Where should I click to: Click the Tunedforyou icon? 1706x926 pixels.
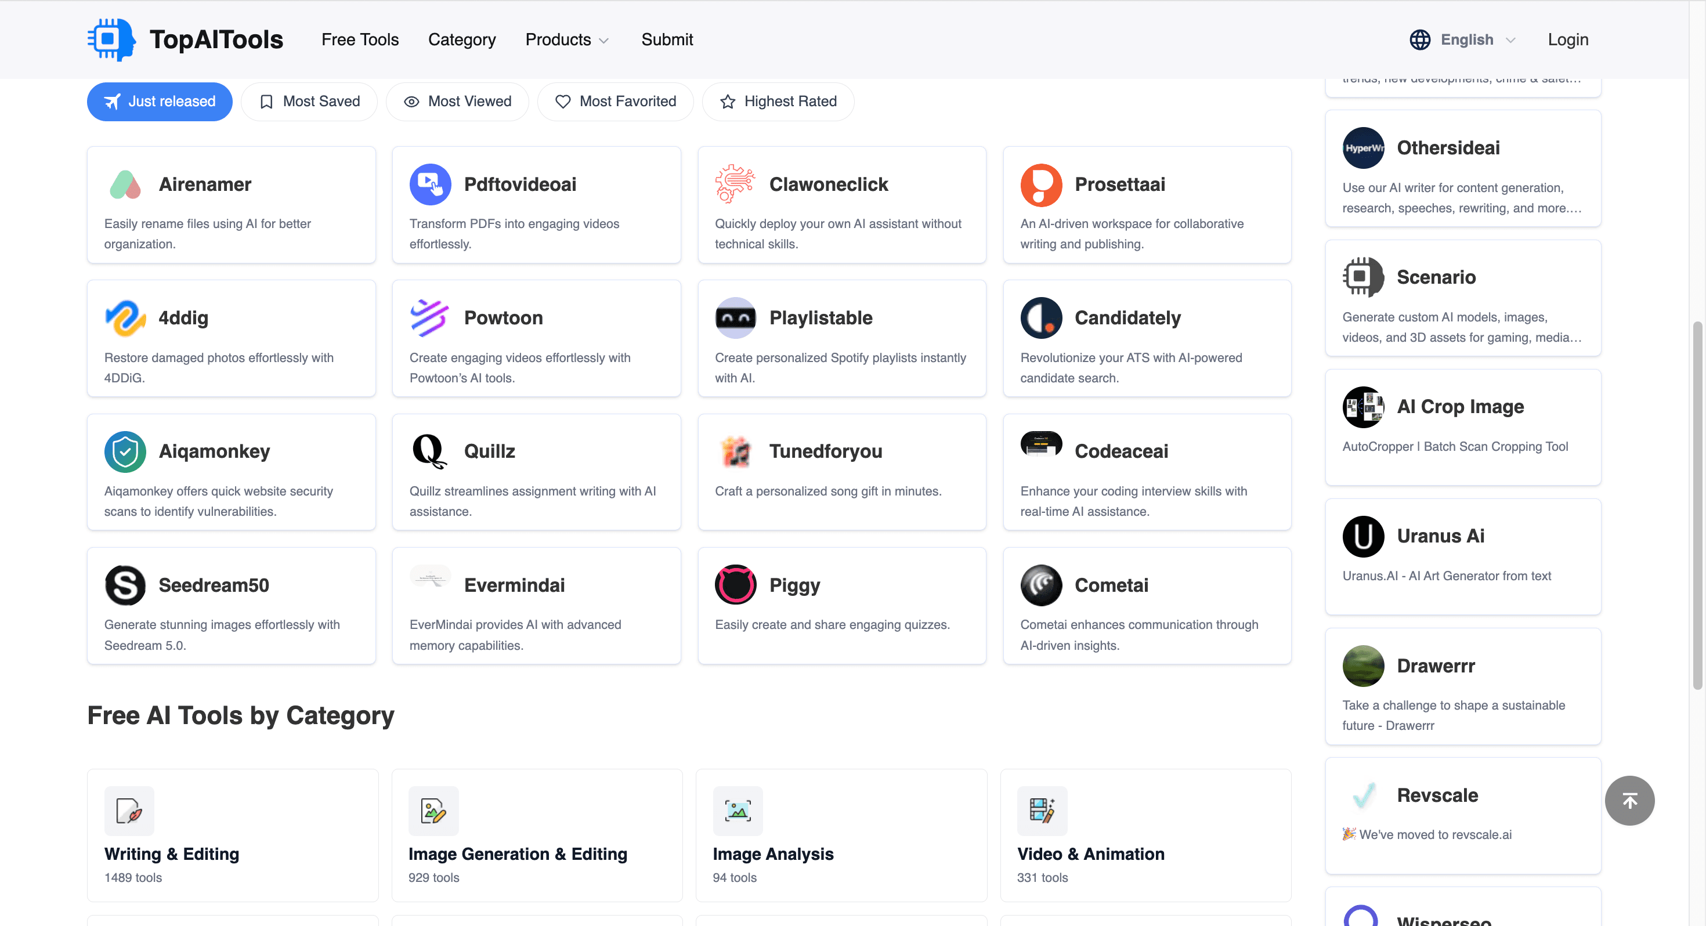(736, 452)
